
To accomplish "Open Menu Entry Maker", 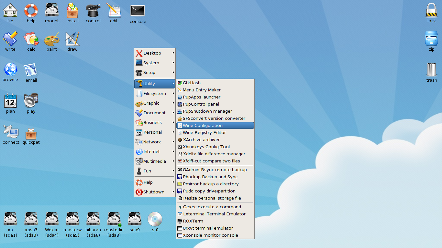I will 215,90.
